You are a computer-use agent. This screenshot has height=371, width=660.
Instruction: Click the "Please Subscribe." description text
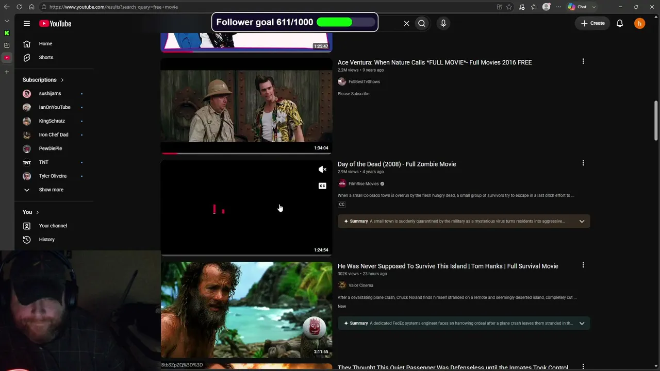pos(354,94)
